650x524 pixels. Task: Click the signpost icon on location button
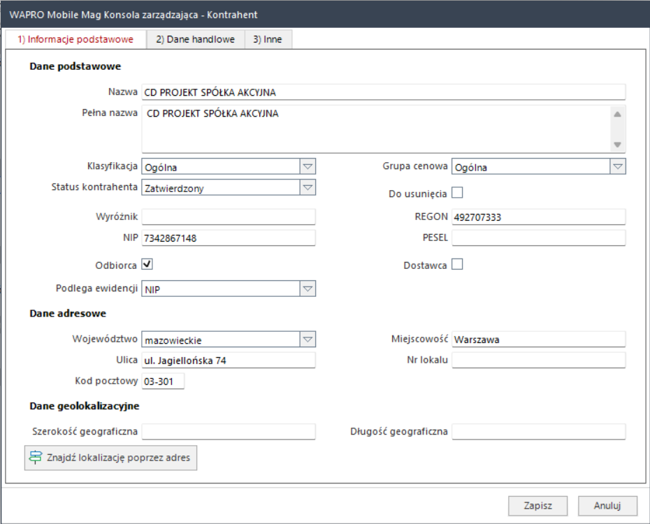(36, 458)
